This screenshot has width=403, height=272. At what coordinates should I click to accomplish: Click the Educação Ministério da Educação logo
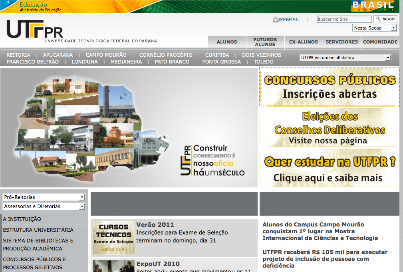coord(41,7)
